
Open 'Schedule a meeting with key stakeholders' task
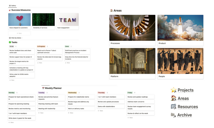(22, 69)
